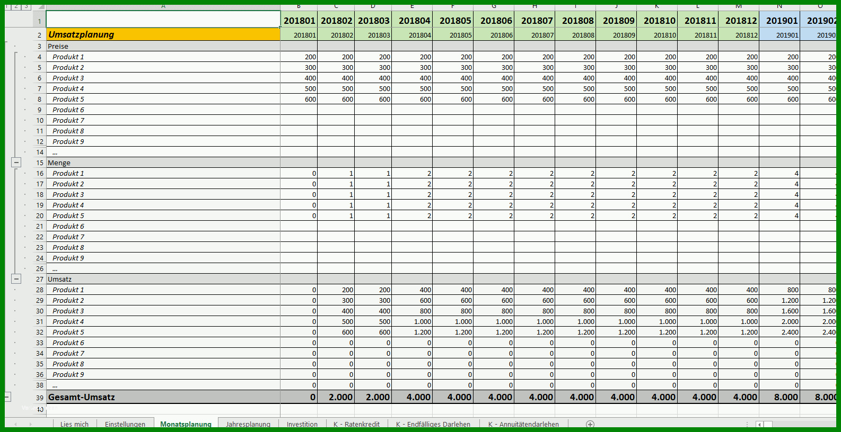Click Menge value 4 for Produkt 1 in 201901
The height and width of the screenshot is (432, 841).
779,173
